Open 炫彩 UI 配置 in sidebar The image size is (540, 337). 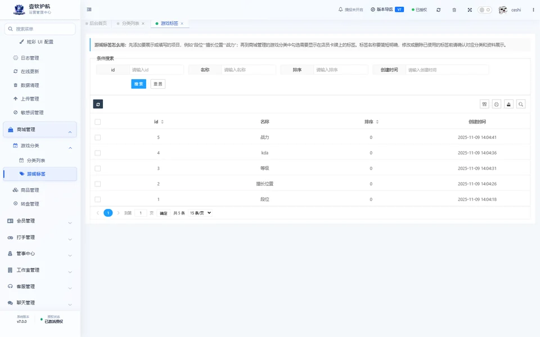[x=40, y=42]
